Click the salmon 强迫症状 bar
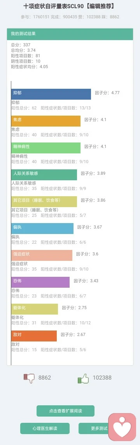The height and width of the screenshot is (445, 140). (42, 255)
